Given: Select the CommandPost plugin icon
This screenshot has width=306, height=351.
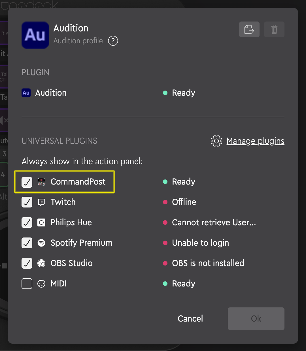Looking at the screenshot, I should point(41,182).
